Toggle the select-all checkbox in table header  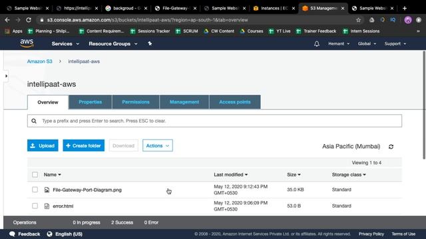coord(35,175)
